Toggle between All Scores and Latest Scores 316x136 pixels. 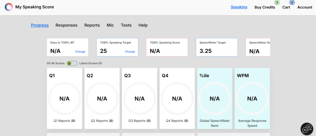[72, 63]
